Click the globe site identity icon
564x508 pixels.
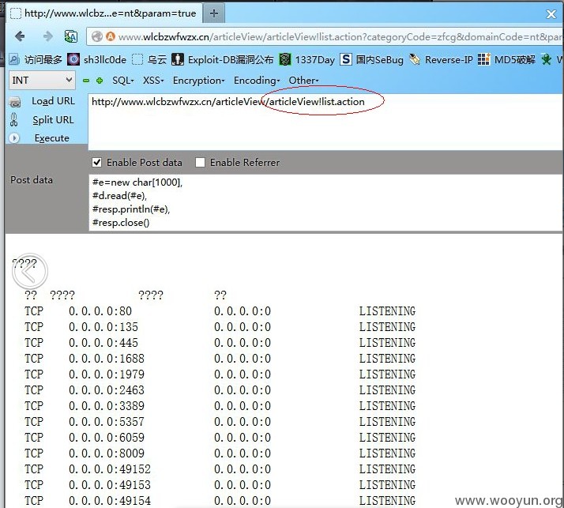pyautogui.click(x=96, y=36)
